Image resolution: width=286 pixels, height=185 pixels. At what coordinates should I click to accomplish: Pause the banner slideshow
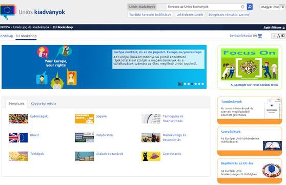point(180,84)
